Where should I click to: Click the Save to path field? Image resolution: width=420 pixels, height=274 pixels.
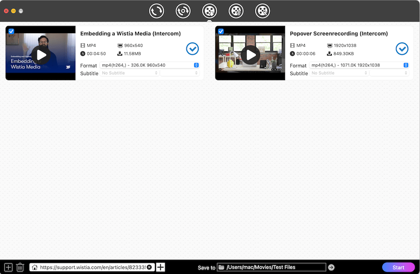tap(272, 267)
